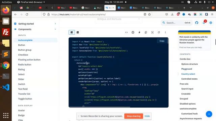The width and height of the screenshot is (216, 121).
Task: Bookmark this page with the star
Action: point(150,14)
